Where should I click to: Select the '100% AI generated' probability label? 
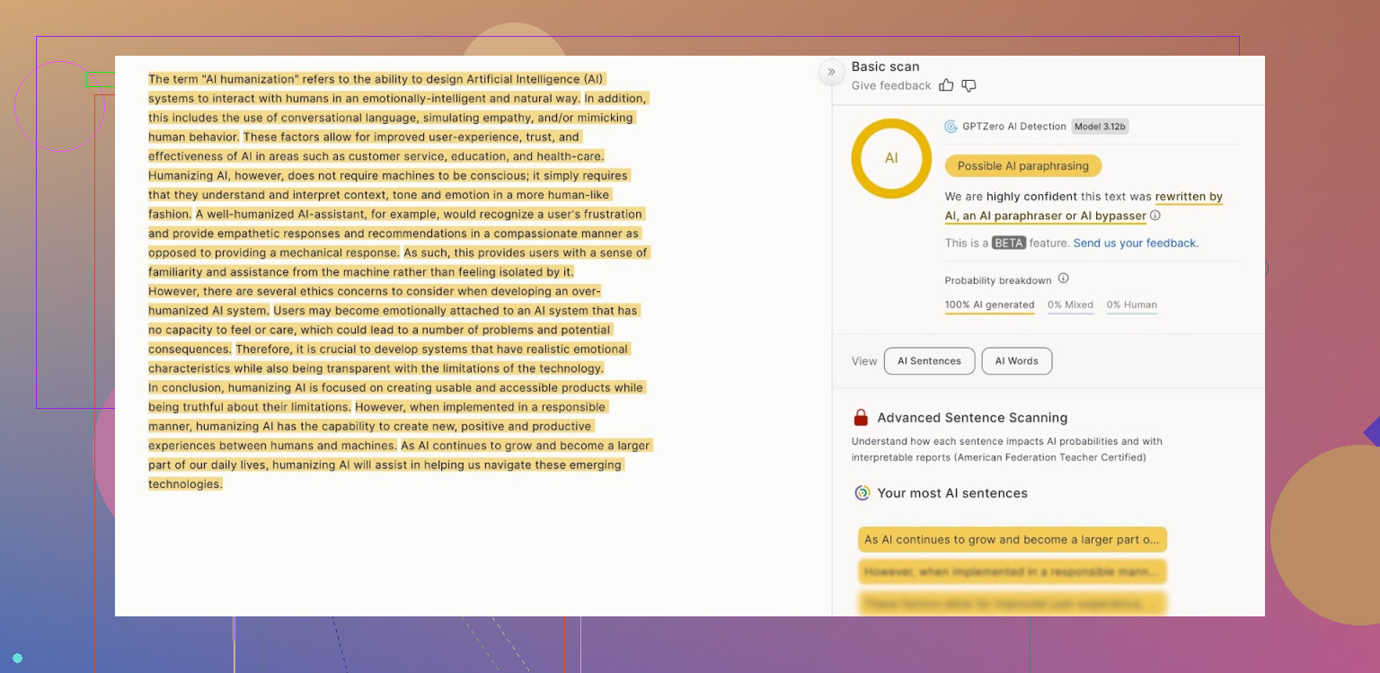tap(989, 305)
